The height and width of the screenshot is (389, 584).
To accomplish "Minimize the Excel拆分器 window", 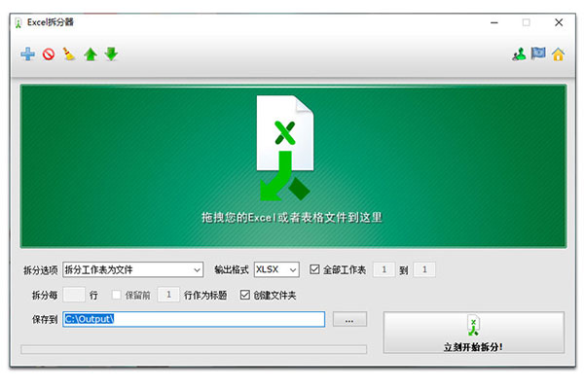I will tap(494, 22).
